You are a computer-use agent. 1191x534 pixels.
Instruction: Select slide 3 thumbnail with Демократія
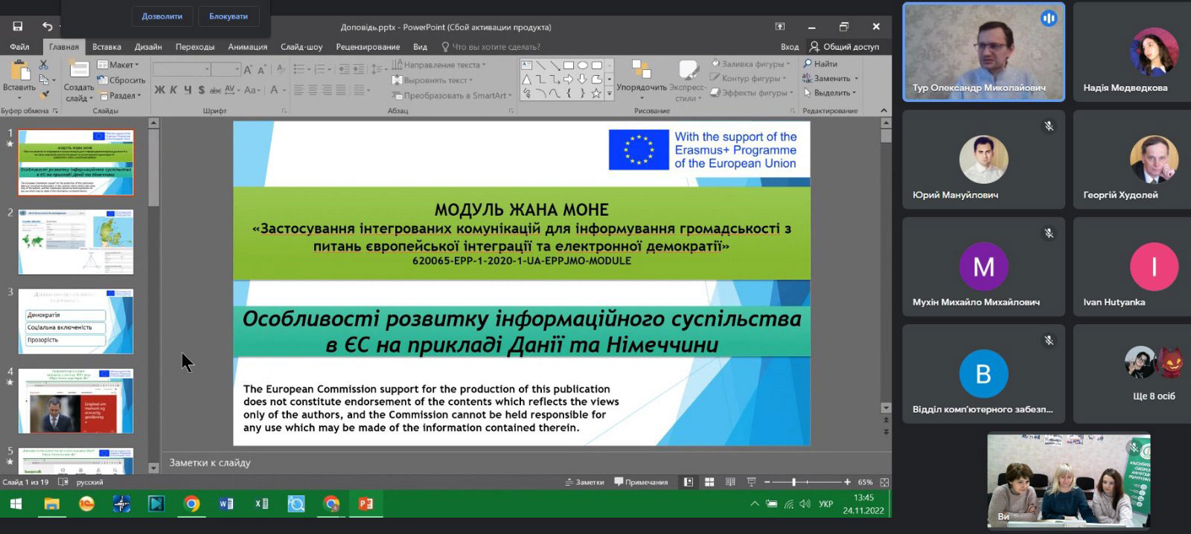pos(76,321)
